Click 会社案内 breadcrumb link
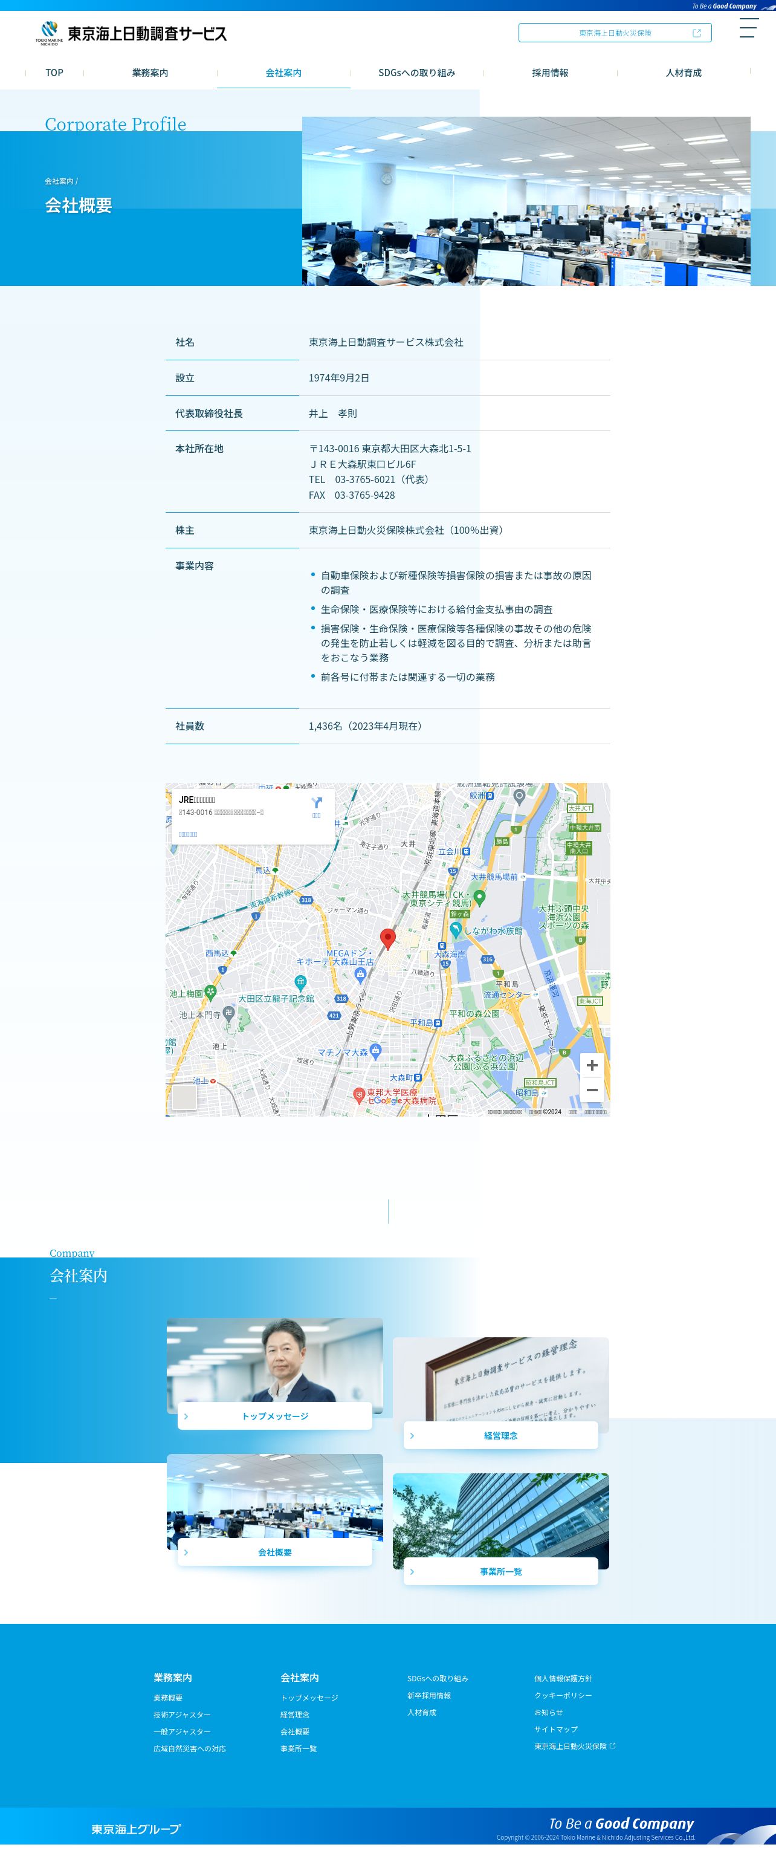Screen dimensions: 776x1856 click(x=59, y=181)
